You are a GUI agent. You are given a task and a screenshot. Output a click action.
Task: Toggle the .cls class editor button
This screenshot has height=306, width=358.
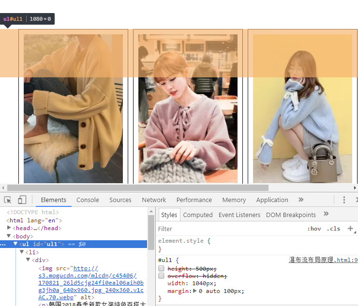point(334,229)
